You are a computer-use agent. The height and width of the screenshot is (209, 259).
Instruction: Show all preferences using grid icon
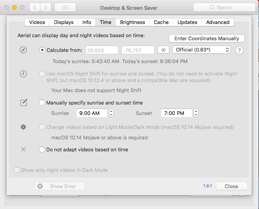pos(65,7)
